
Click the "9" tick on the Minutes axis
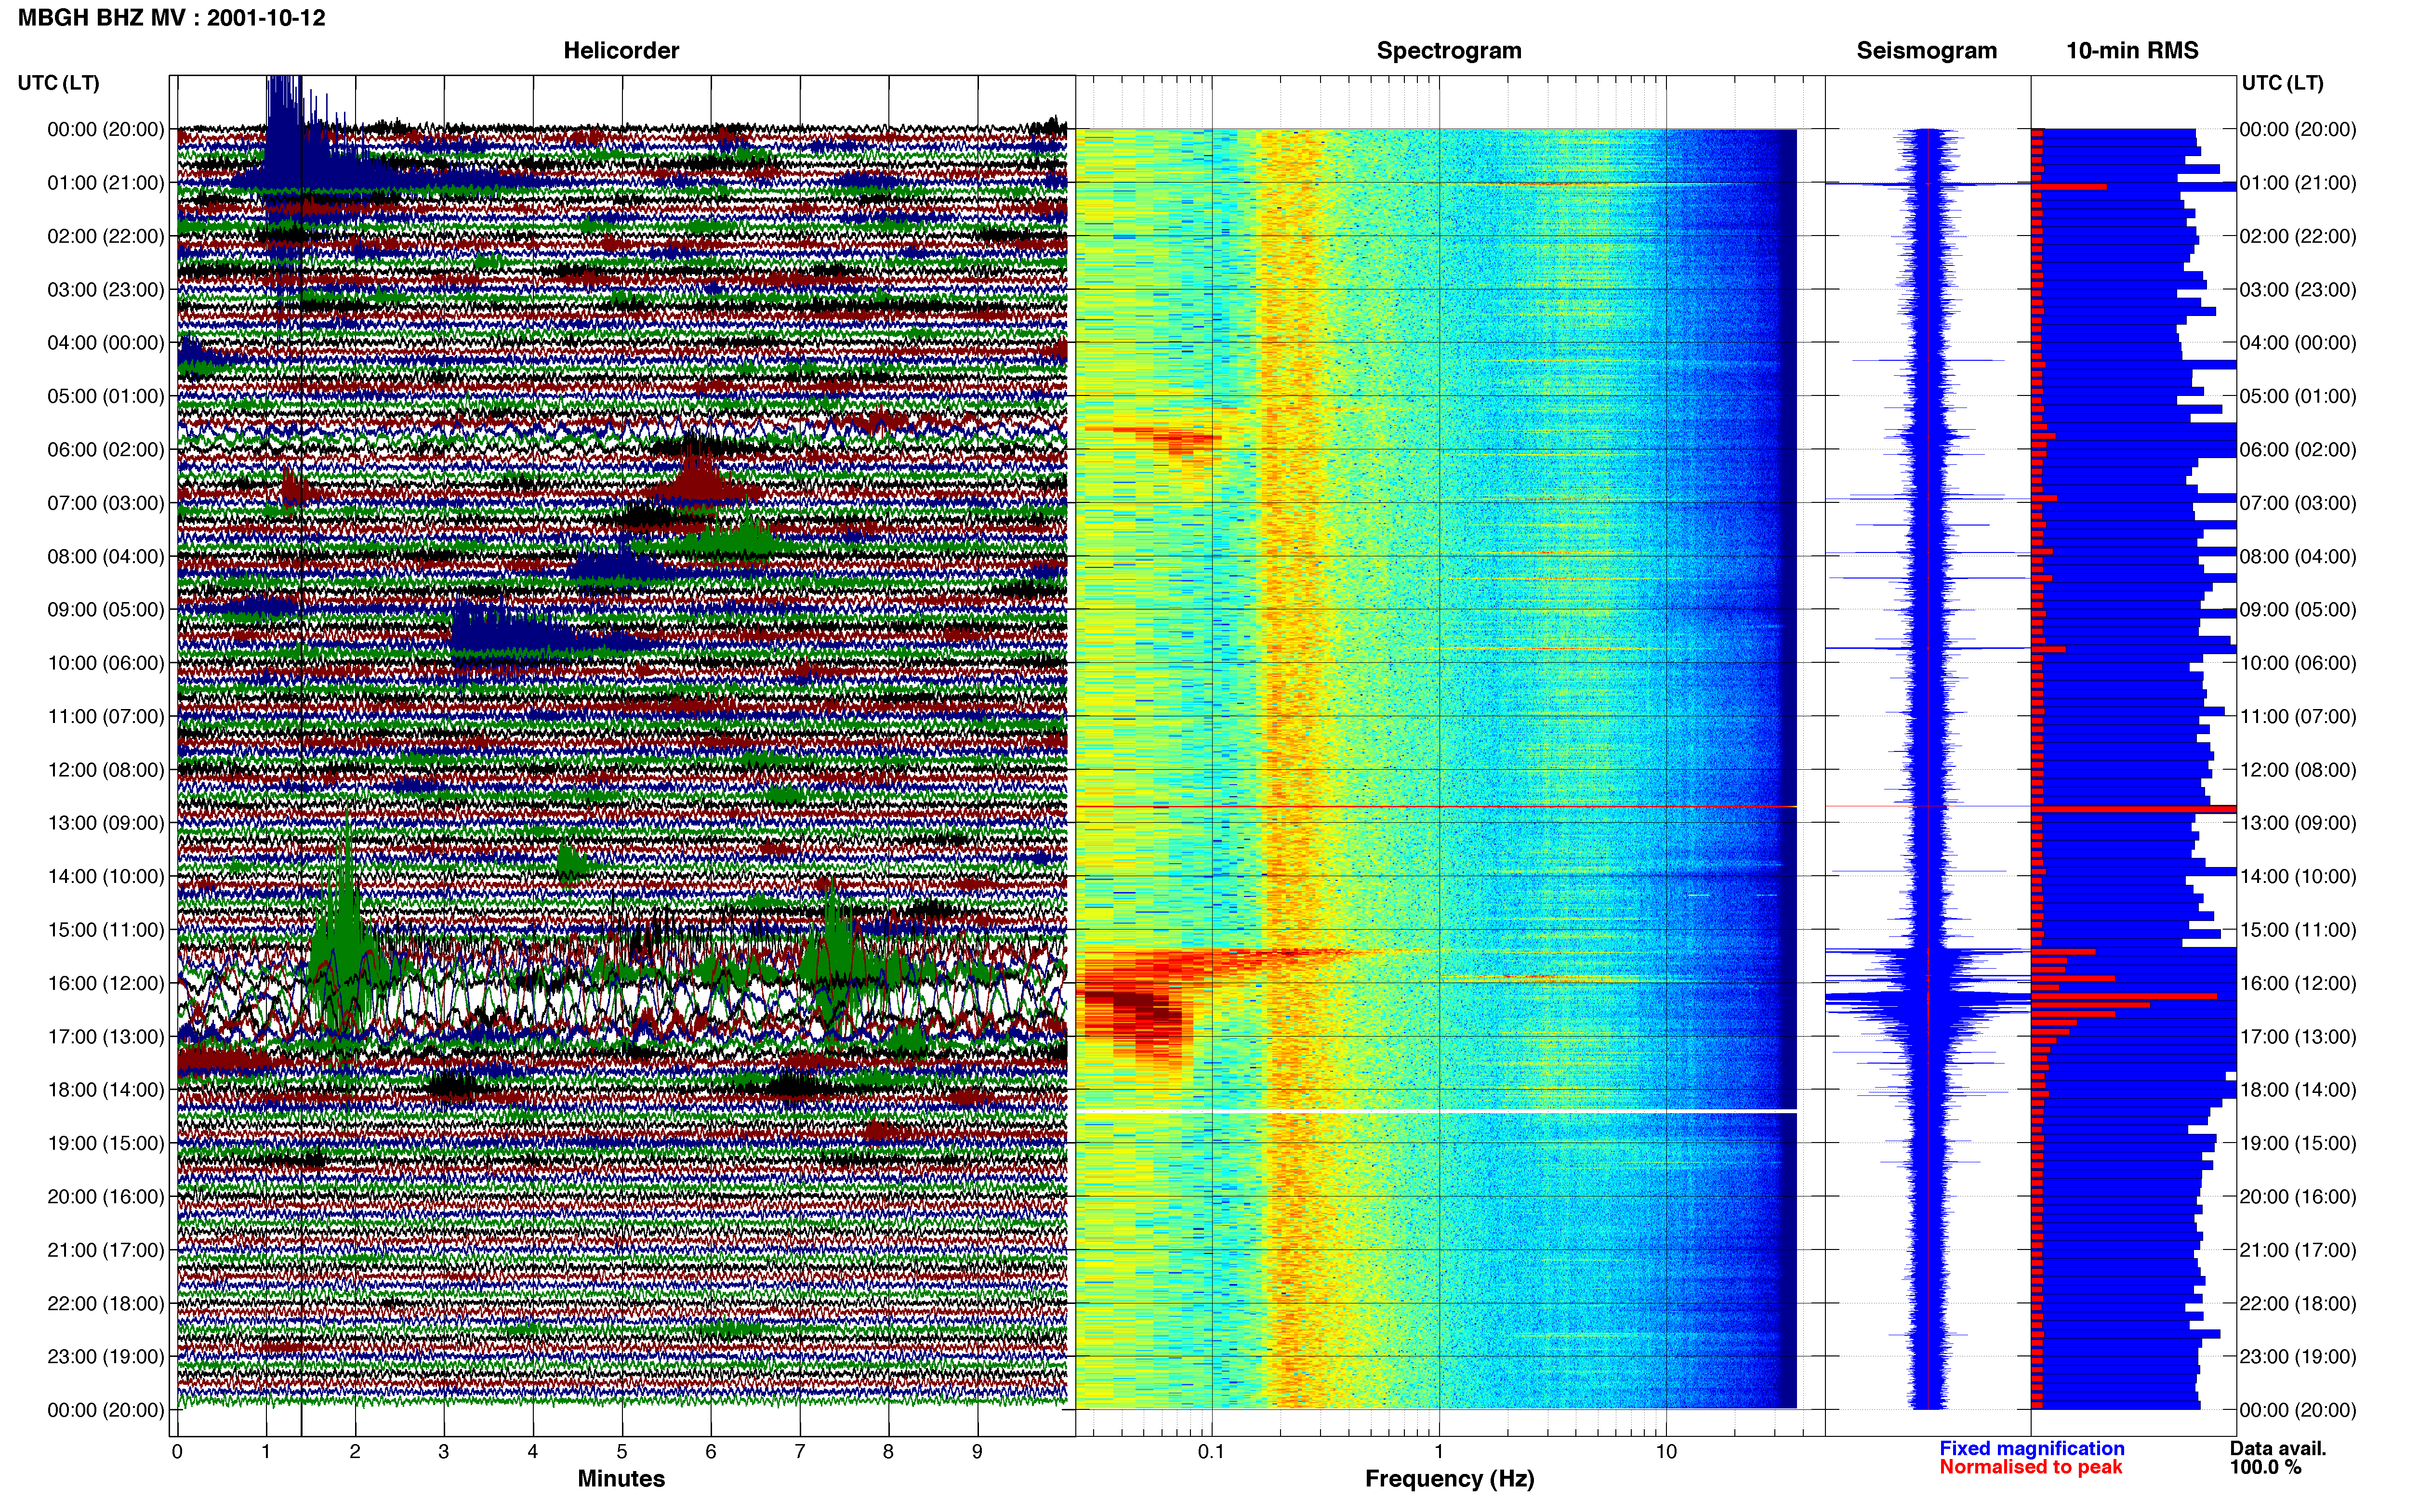[x=977, y=1452]
